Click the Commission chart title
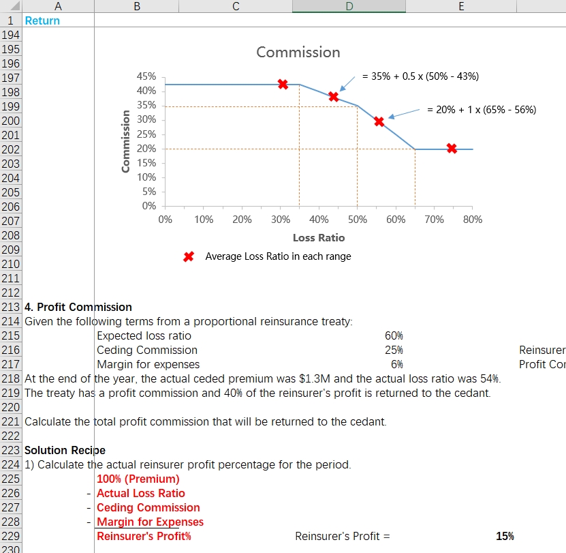 [298, 53]
